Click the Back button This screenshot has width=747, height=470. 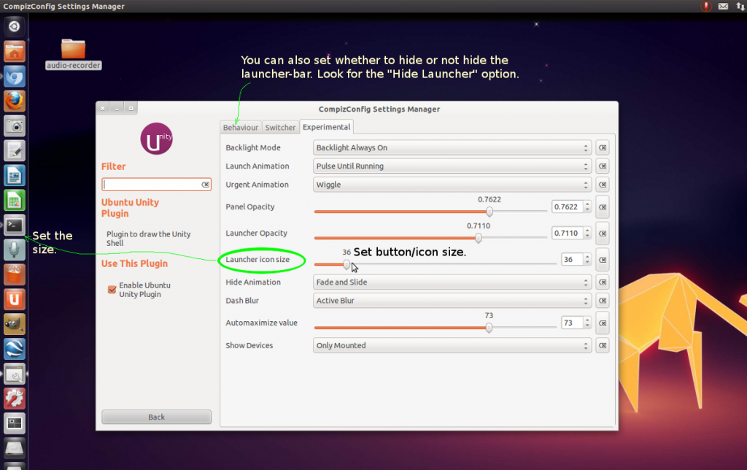(x=156, y=417)
